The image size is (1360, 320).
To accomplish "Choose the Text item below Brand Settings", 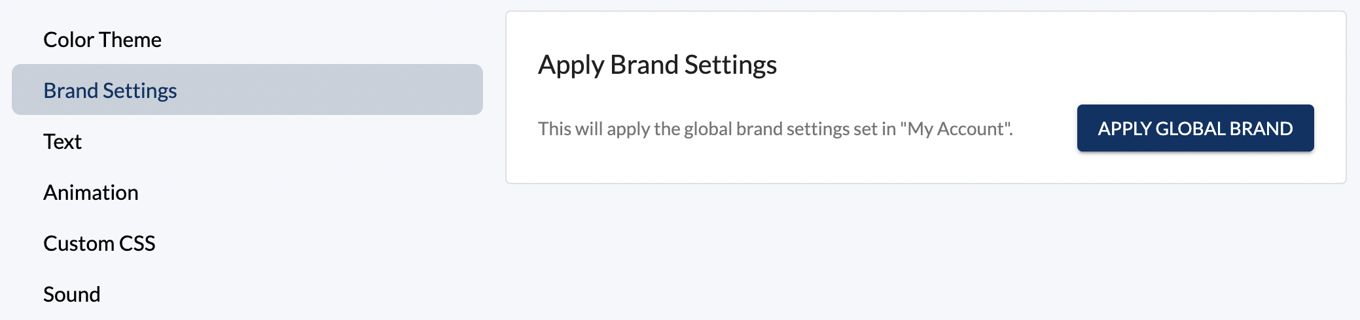I will pos(62,142).
